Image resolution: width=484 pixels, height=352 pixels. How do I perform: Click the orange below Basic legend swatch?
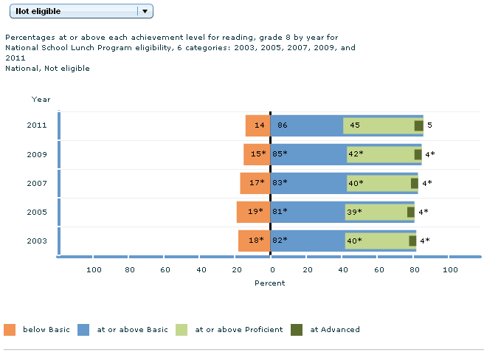10,330
